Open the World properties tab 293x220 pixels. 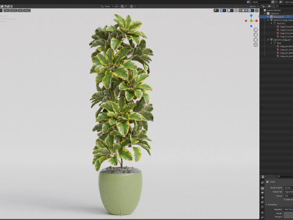pos(262,207)
